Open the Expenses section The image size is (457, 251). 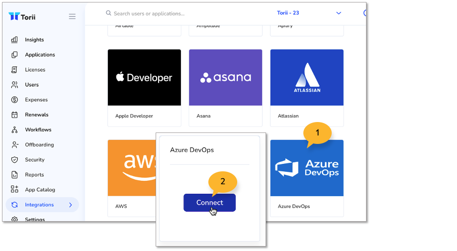[36, 100]
